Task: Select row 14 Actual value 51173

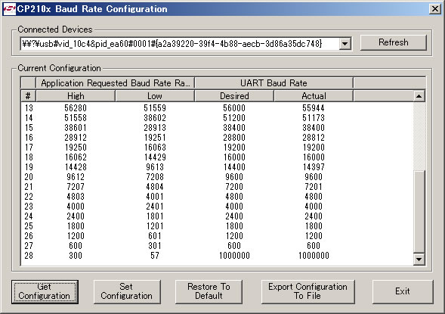Action: [314, 118]
